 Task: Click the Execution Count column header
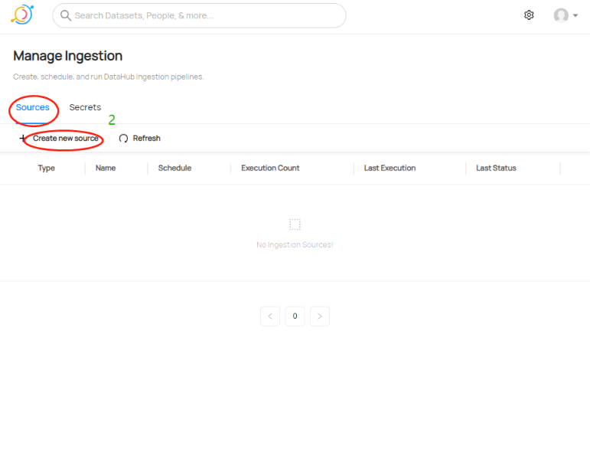(x=270, y=169)
